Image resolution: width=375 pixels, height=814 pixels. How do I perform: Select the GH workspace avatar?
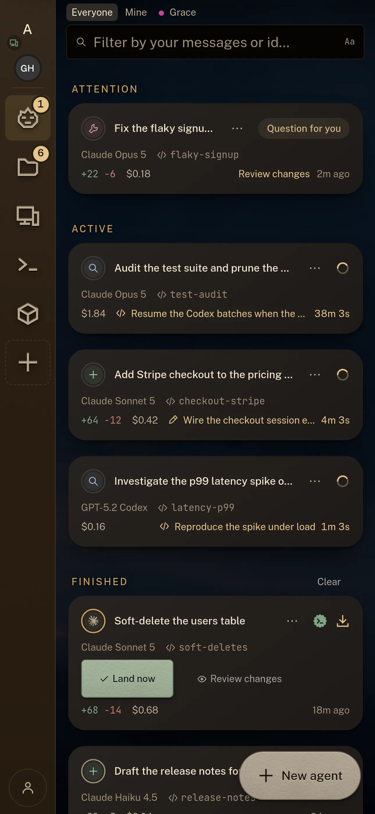[x=27, y=68]
